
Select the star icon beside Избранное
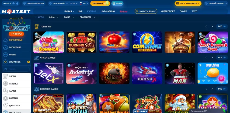tap(5, 62)
